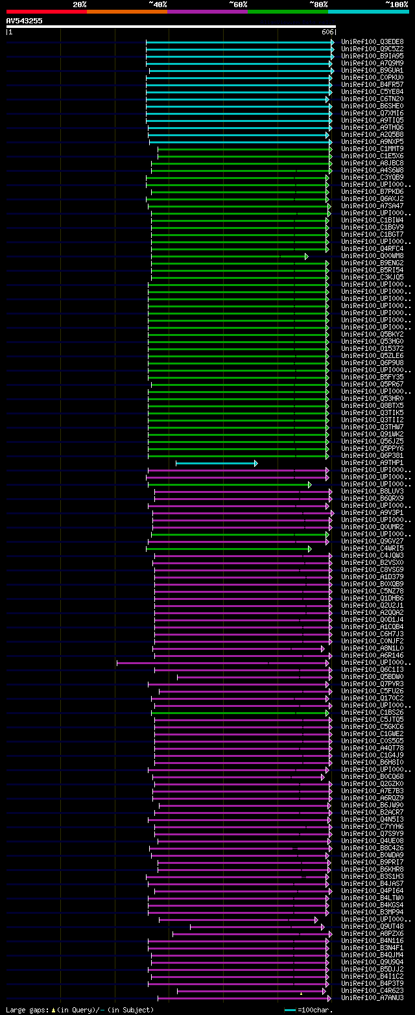Image resolution: width=415 pixels, height=1015 pixels.
Task: Click the UniRef100_A7SA47 entry
Action: pyautogui.click(x=372, y=206)
